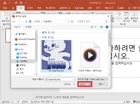Click the 새 슬라이드 ribbon icon
The width and height of the screenshot is (140, 104).
(6, 14)
